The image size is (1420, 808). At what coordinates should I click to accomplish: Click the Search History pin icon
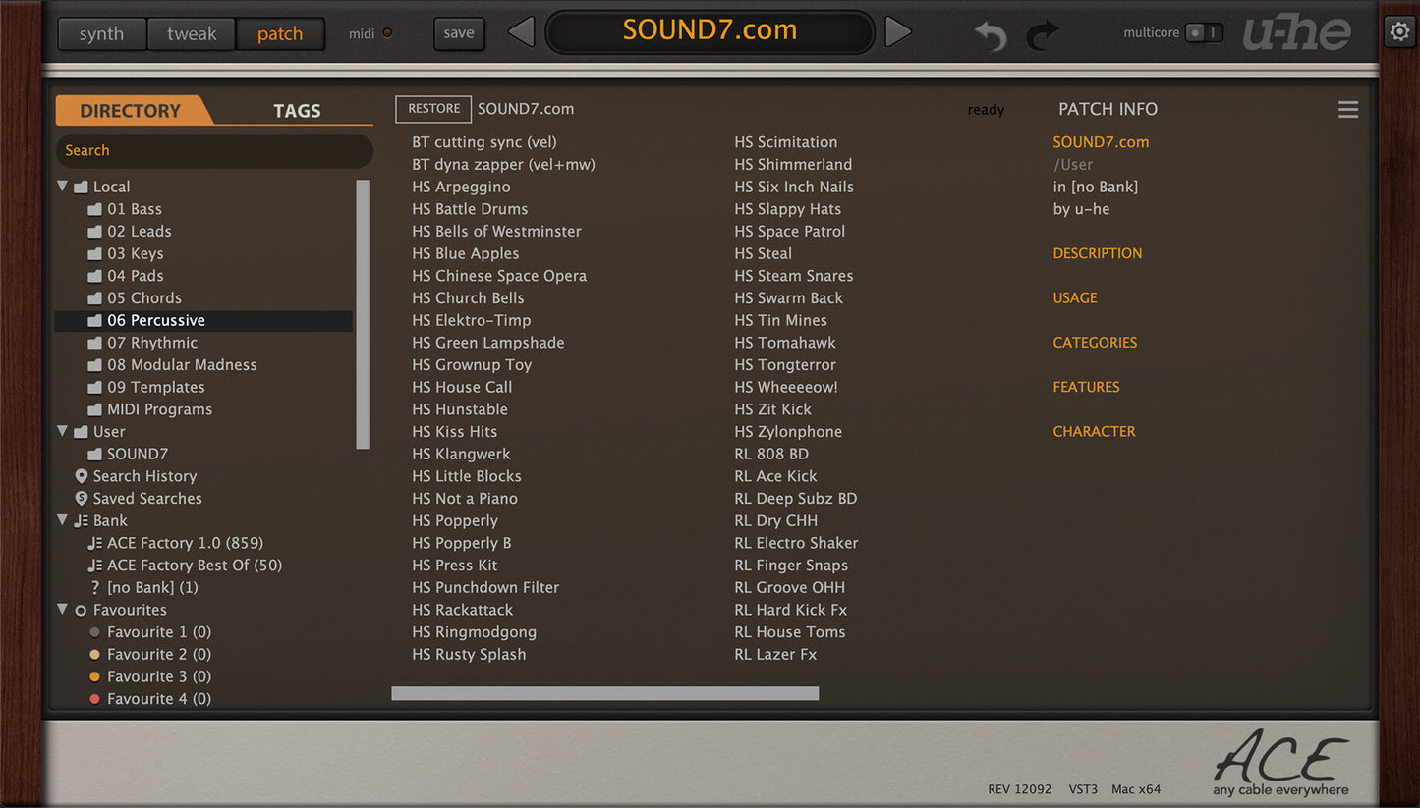coord(82,476)
